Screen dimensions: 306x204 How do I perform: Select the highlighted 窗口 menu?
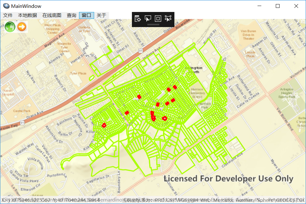(x=86, y=15)
